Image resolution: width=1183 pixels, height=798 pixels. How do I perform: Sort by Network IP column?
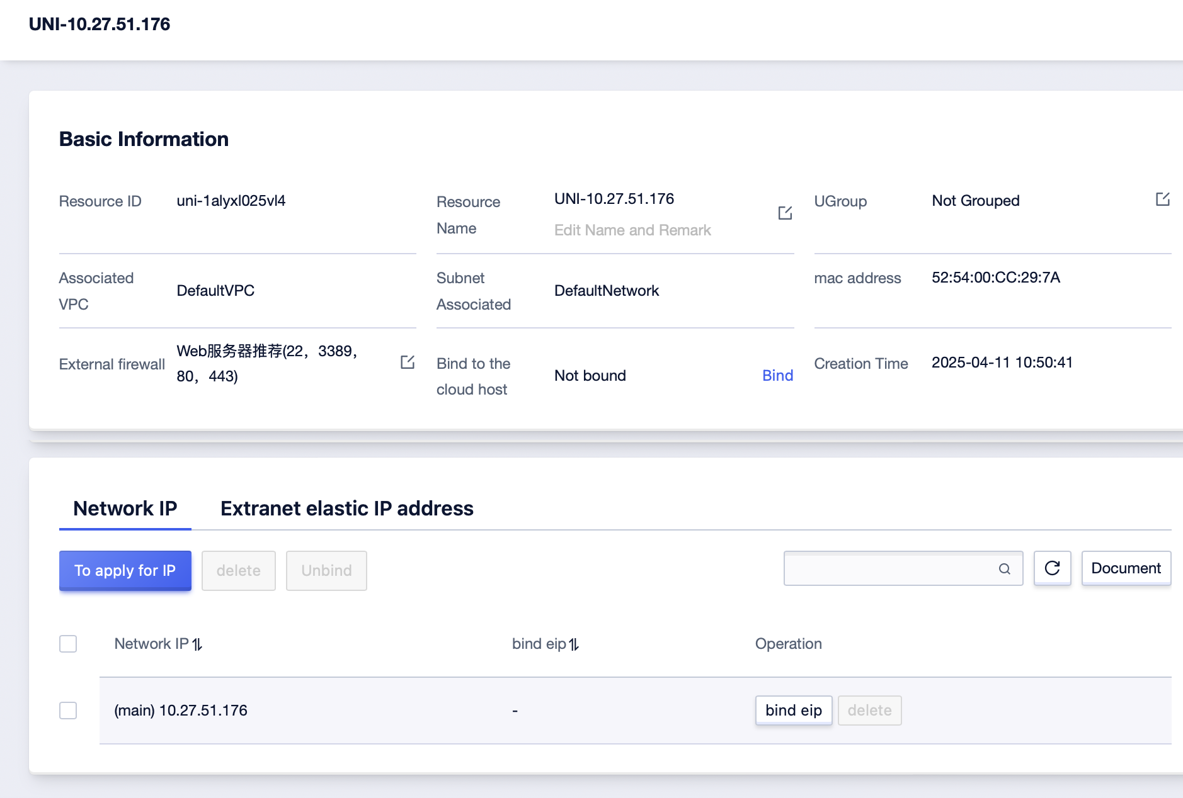[197, 644]
